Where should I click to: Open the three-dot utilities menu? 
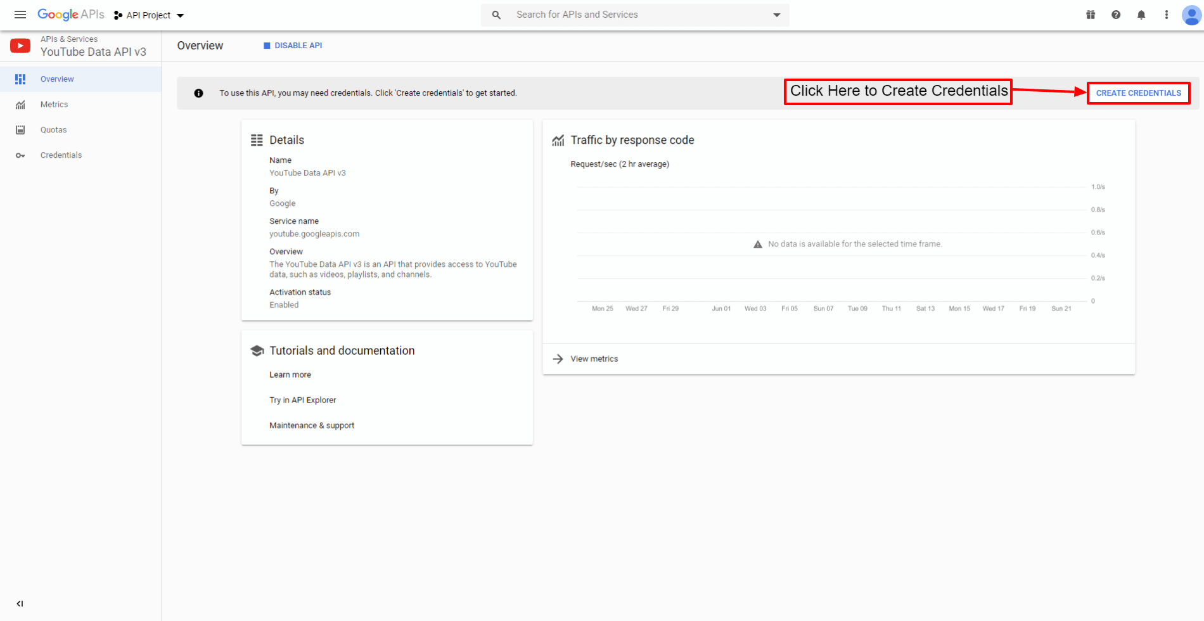tap(1166, 15)
